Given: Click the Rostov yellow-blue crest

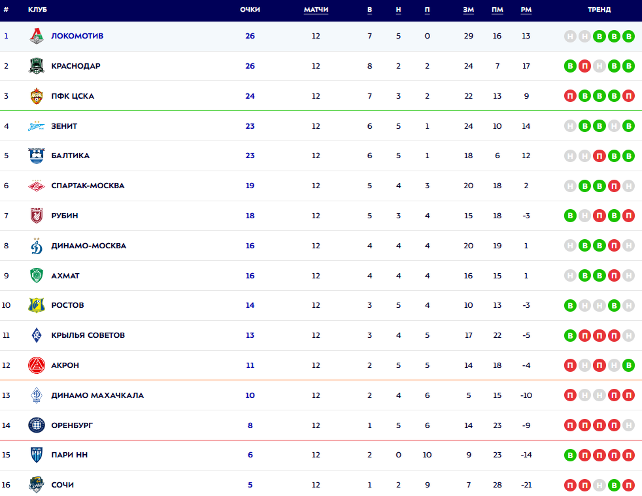Looking at the screenshot, I should (37, 305).
